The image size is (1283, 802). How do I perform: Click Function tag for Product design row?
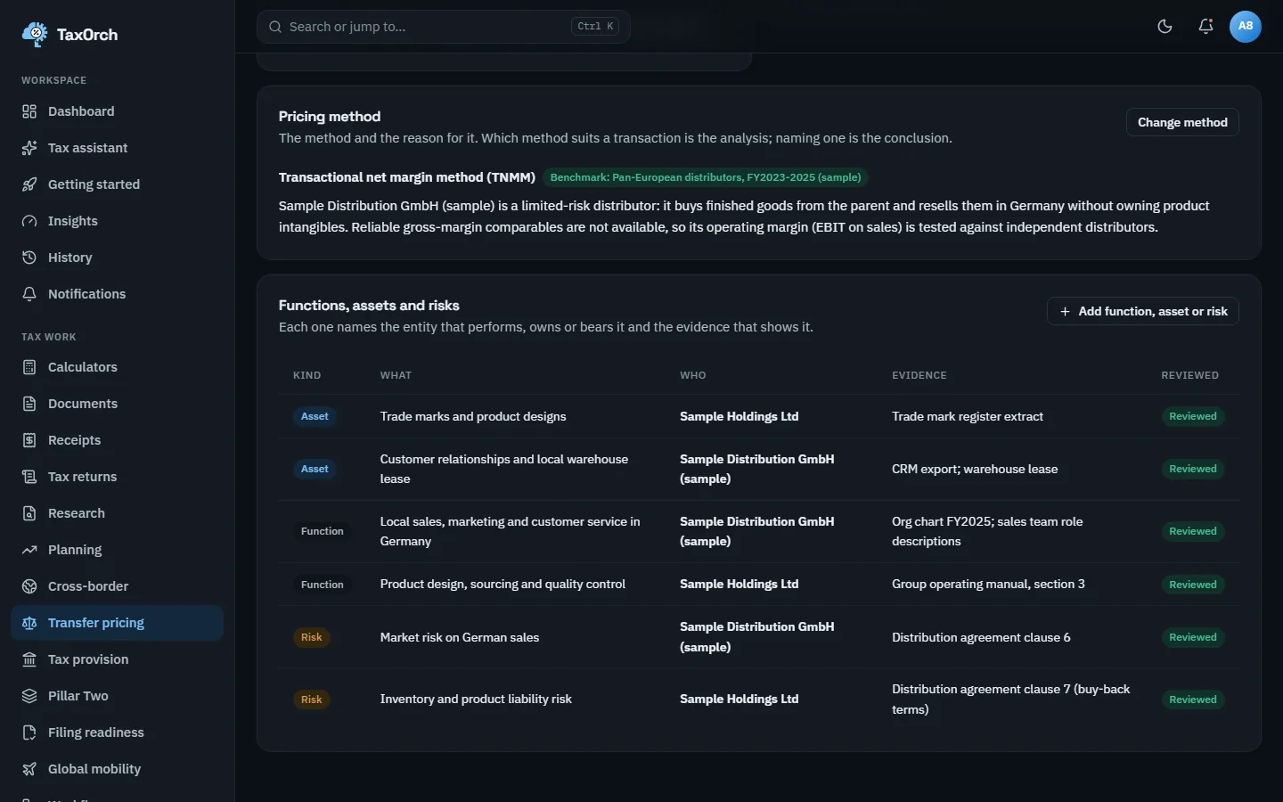pyautogui.click(x=323, y=585)
